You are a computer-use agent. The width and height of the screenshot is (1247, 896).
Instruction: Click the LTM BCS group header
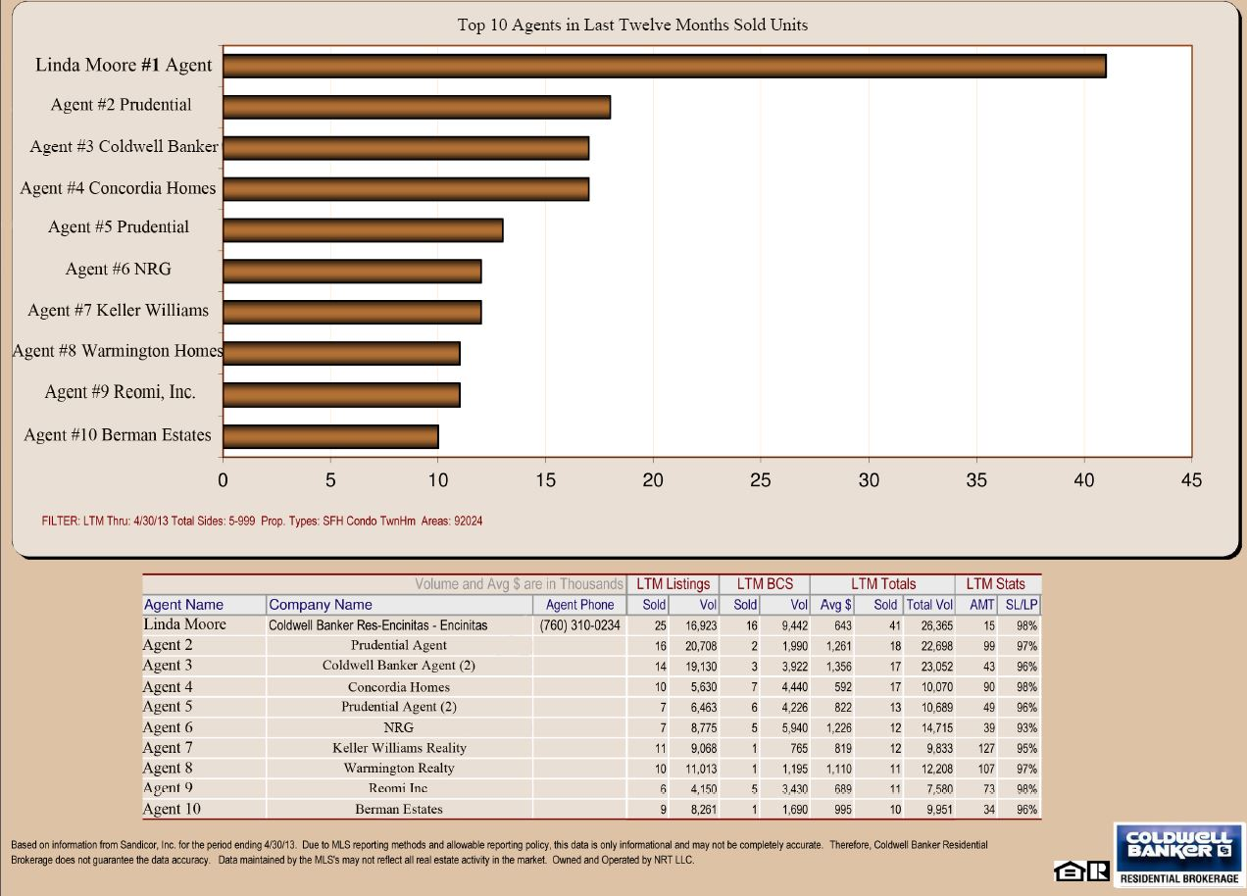[x=765, y=583]
